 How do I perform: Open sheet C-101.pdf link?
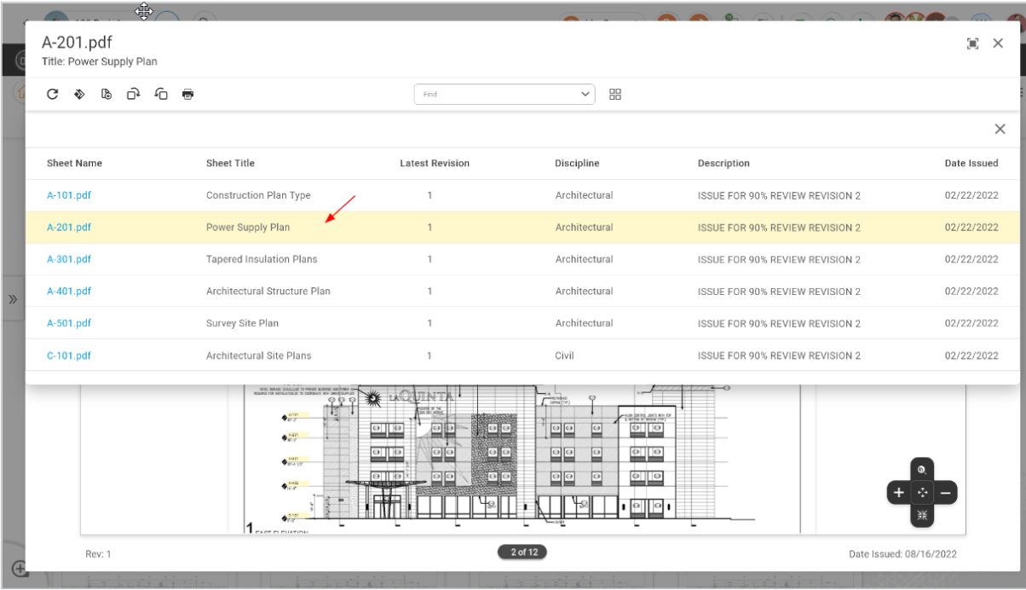(x=69, y=356)
